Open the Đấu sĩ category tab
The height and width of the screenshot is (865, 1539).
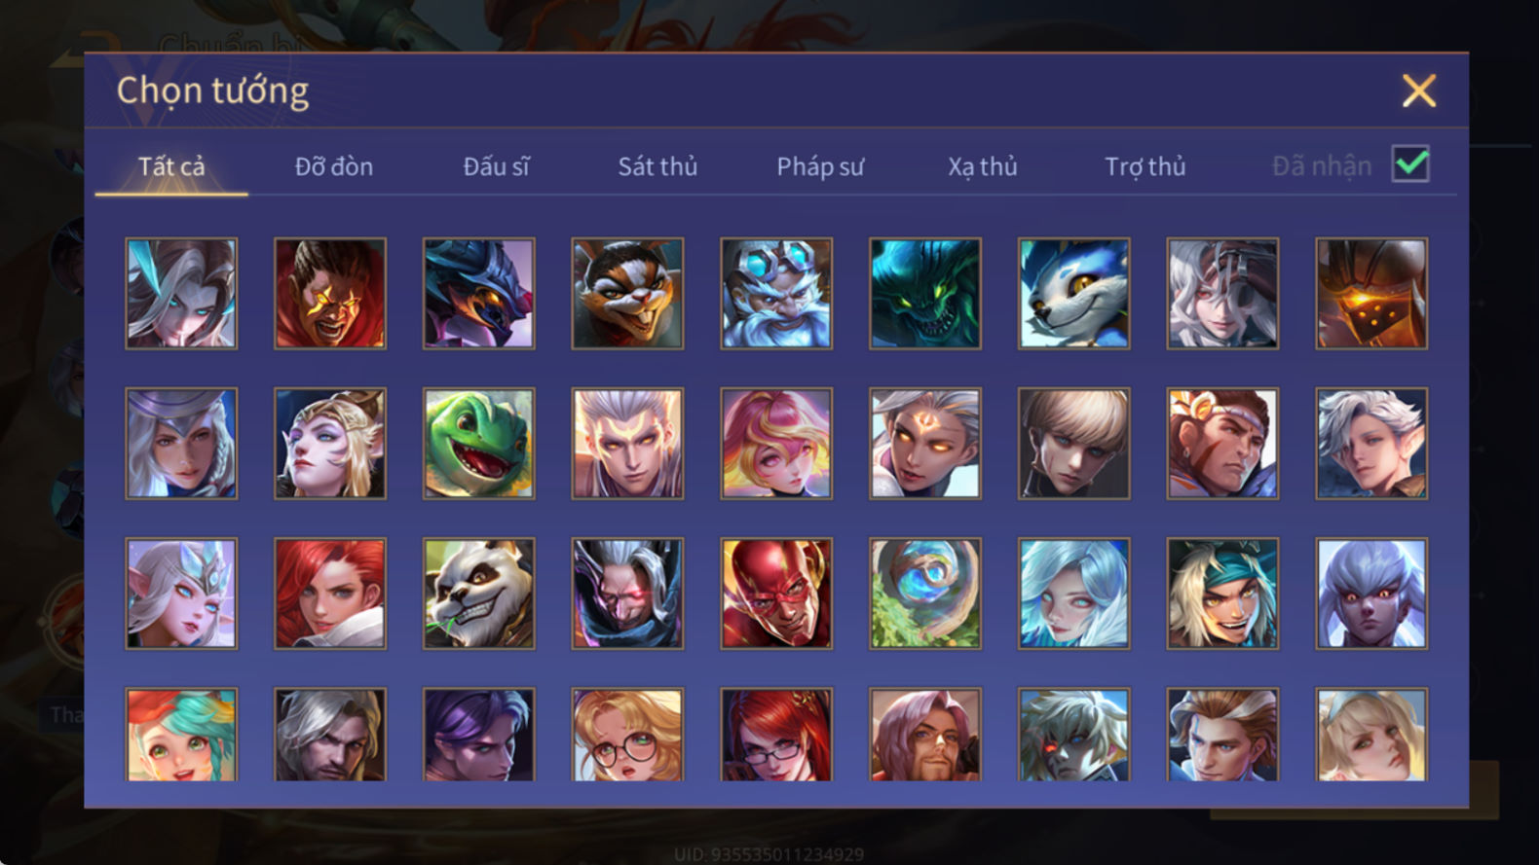tap(496, 166)
